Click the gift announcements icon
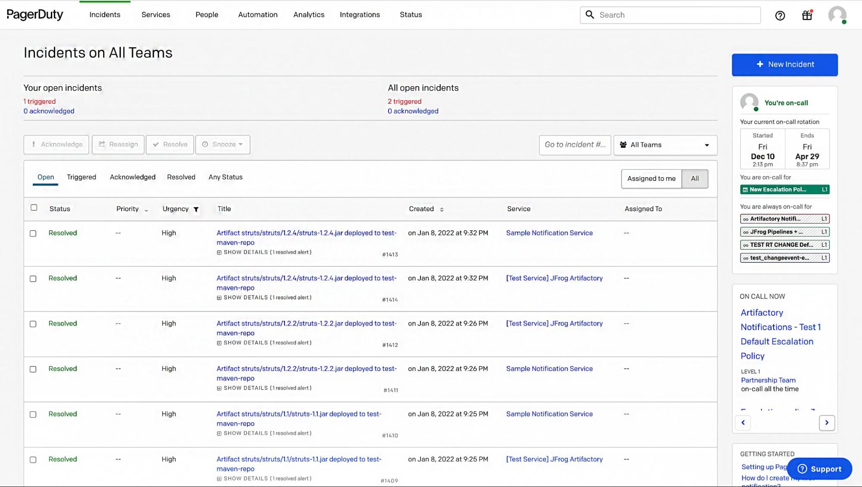Image resolution: width=862 pixels, height=487 pixels. [807, 15]
